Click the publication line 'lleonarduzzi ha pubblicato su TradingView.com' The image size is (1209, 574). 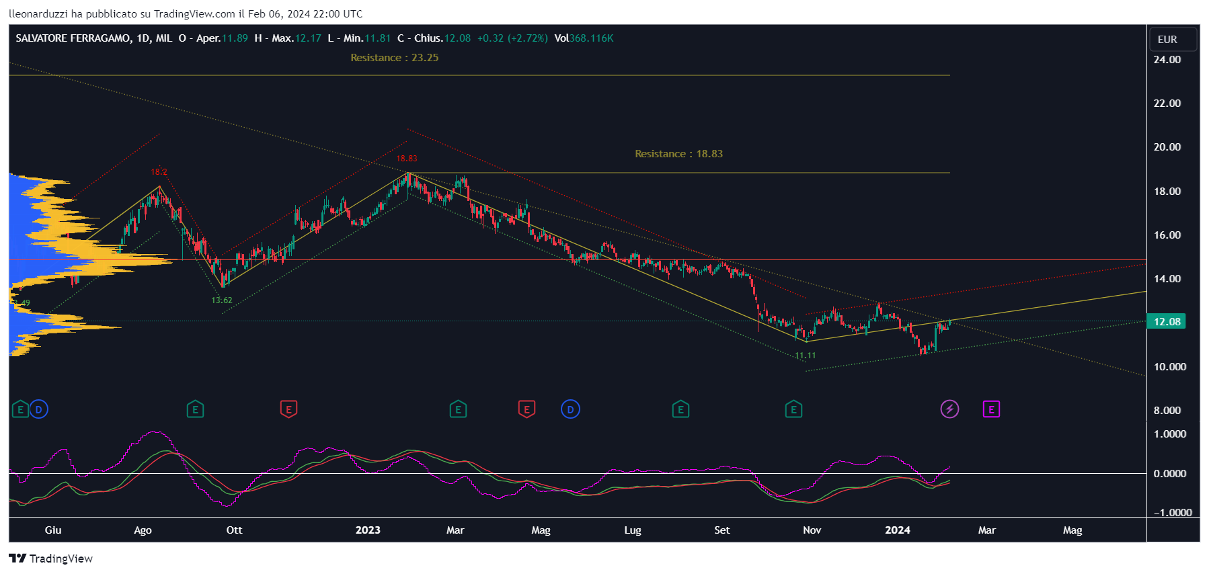tap(122, 13)
